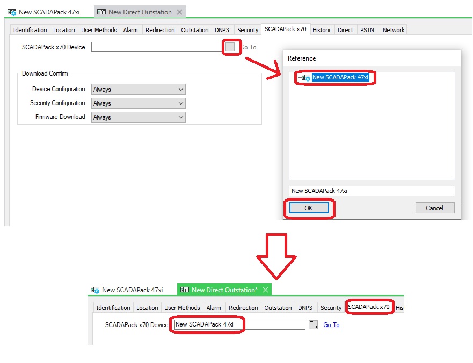Click the outstation icon on the top New Direct Outstation tab
473x363 pixels.
pyautogui.click(x=101, y=12)
